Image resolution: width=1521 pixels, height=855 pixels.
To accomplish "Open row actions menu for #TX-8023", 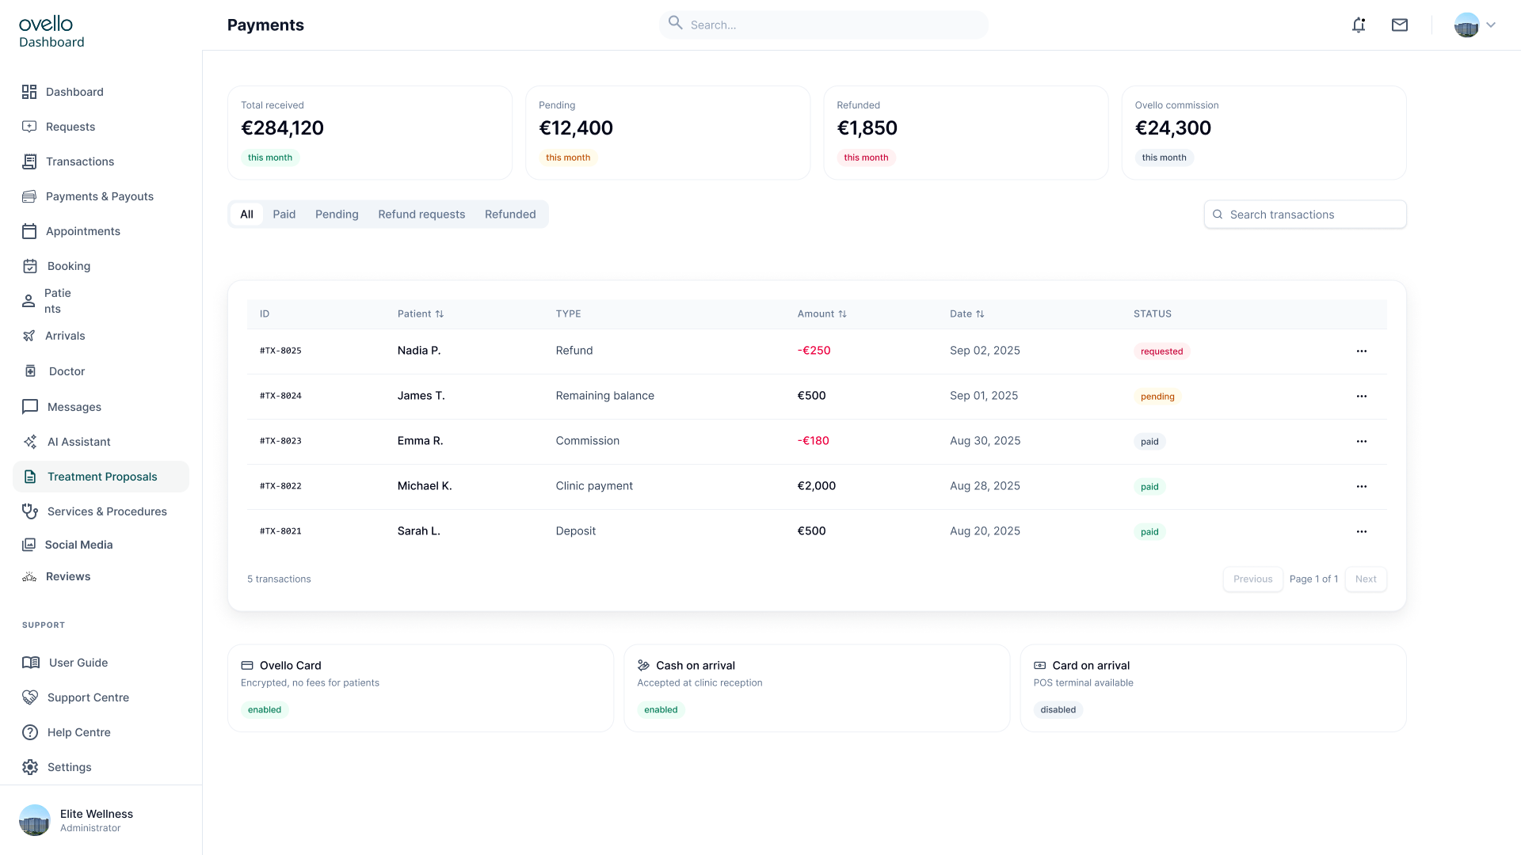I will point(1362,441).
